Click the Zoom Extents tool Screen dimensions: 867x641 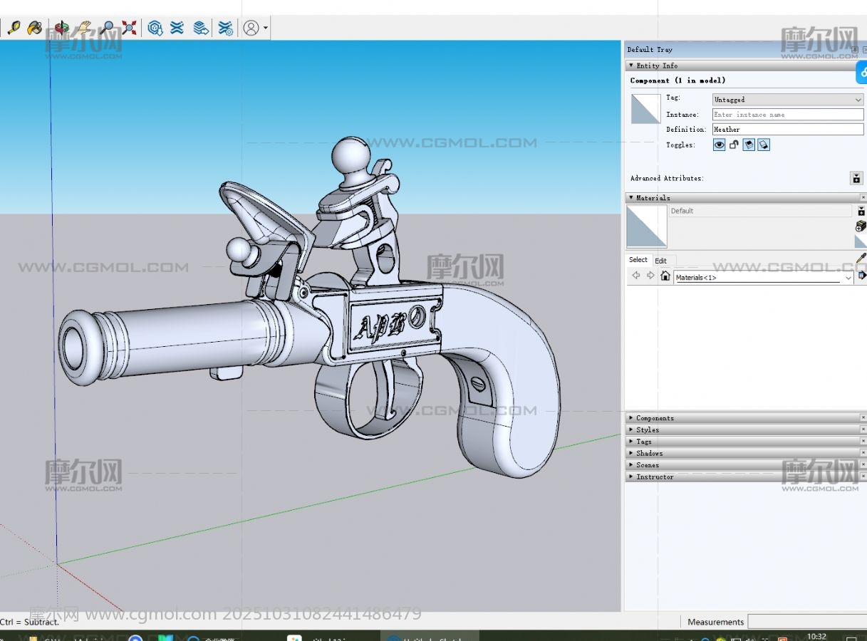coord(129,28)
